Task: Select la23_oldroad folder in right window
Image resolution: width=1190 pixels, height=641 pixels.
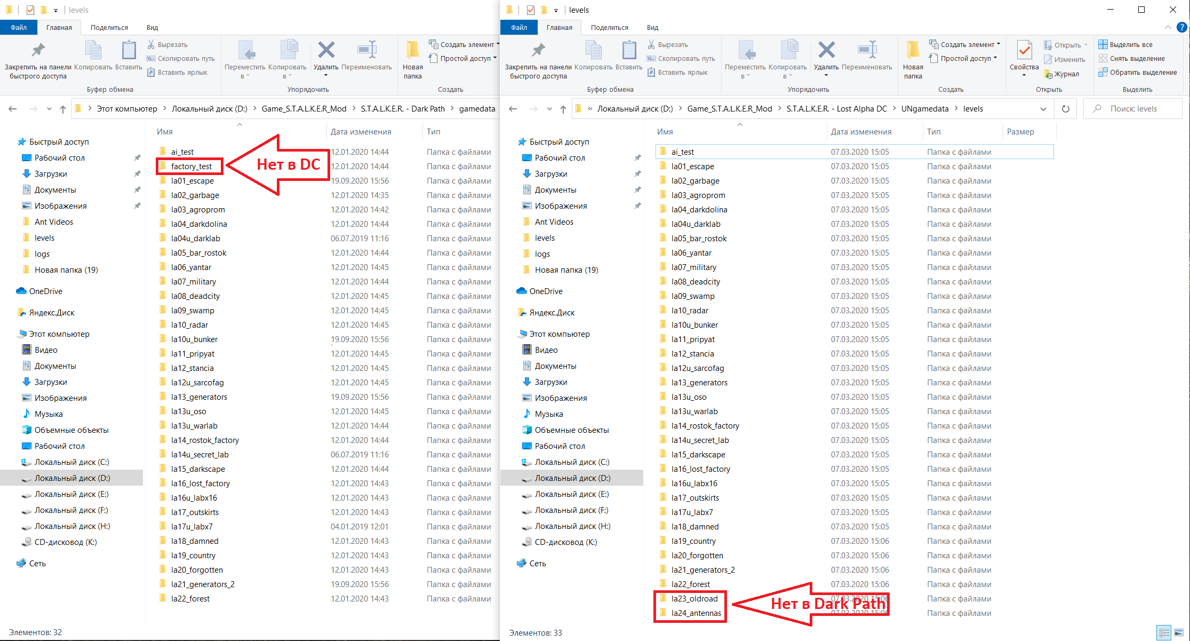Action: pyautogui.click(x=694, y=599)
